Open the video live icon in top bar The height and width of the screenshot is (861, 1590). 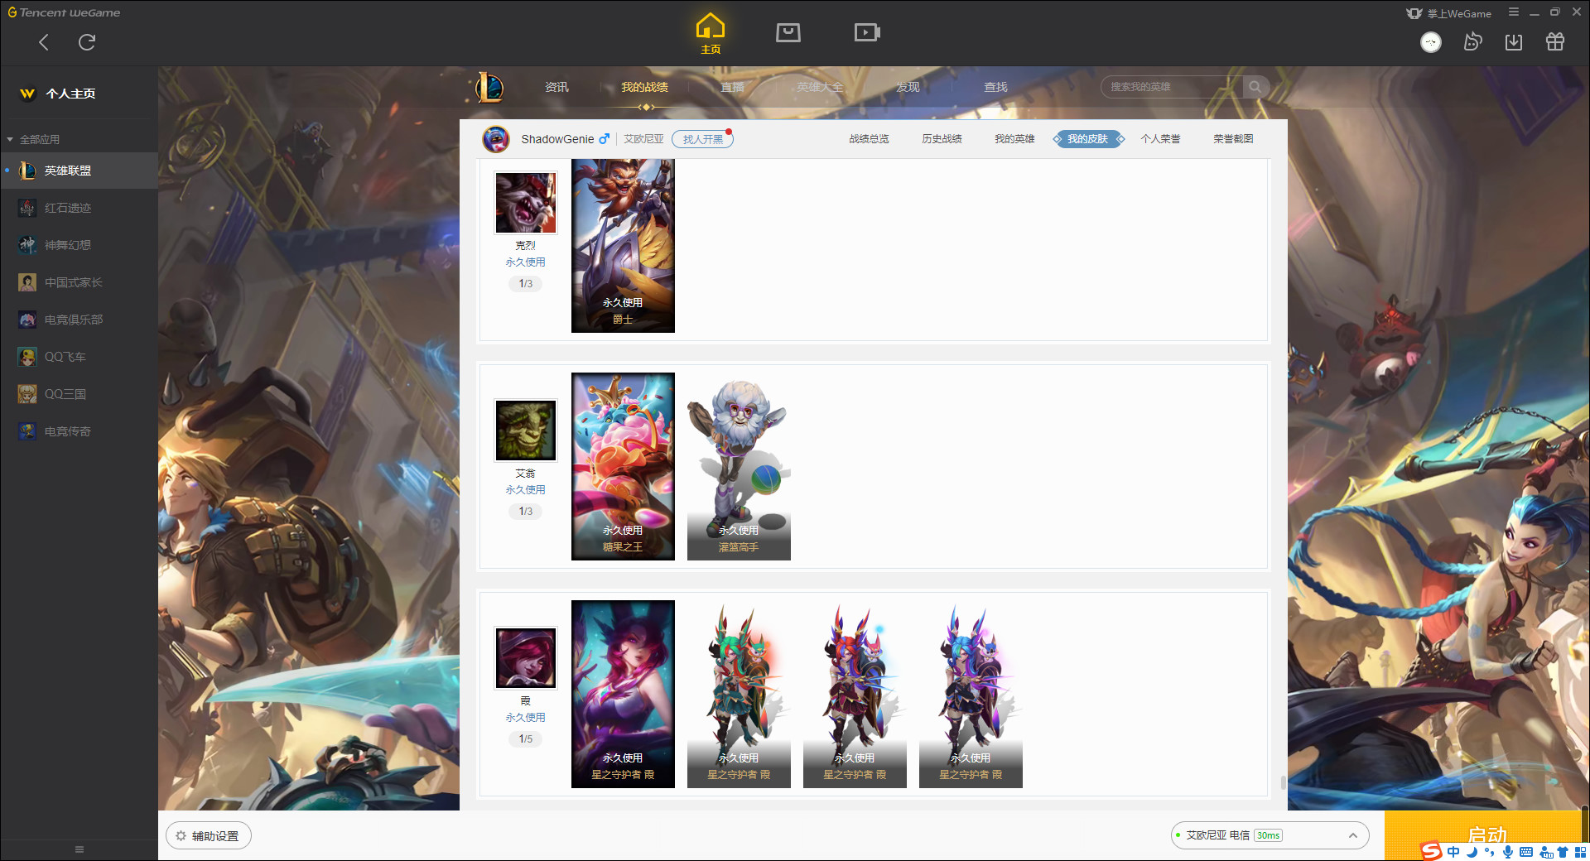click(867, 32)
